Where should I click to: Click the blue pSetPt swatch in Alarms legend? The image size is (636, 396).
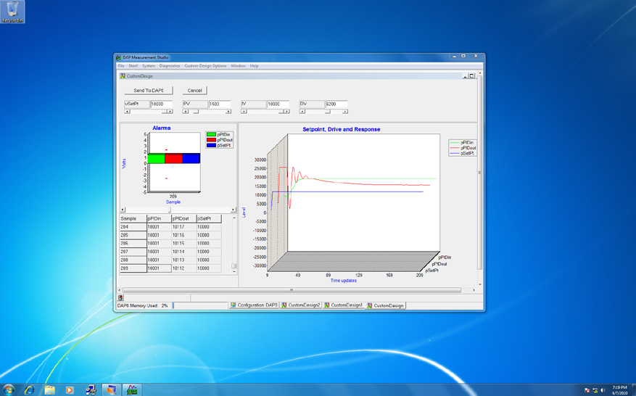211,145
